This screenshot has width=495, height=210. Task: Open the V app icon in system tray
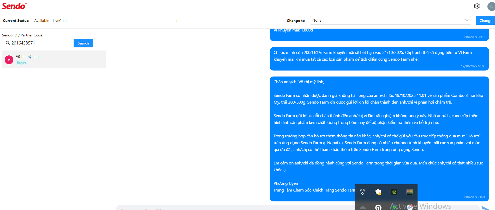pyautogui.click(x=362, y=192)
